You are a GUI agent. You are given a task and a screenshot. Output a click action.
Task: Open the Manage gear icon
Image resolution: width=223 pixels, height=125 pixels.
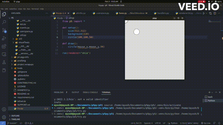pyautogui.click(x=4, y=117)
